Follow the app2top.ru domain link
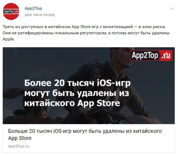 click(19, 146)
